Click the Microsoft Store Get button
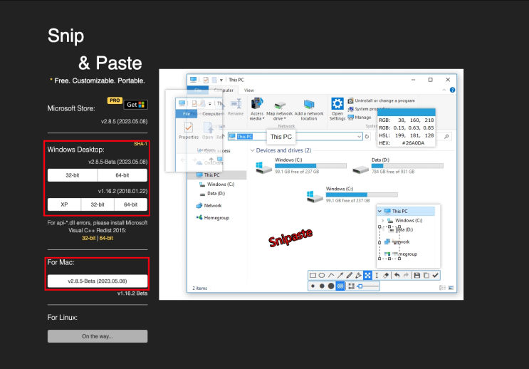Screen dimensions: 529x369 click(135, 105)
